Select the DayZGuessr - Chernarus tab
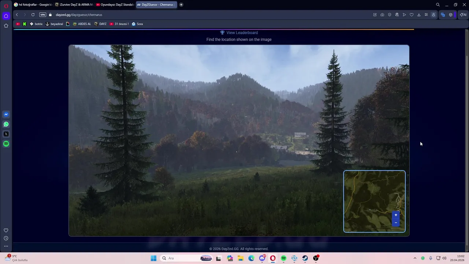469x264 pixels. [x=156, y=5]
